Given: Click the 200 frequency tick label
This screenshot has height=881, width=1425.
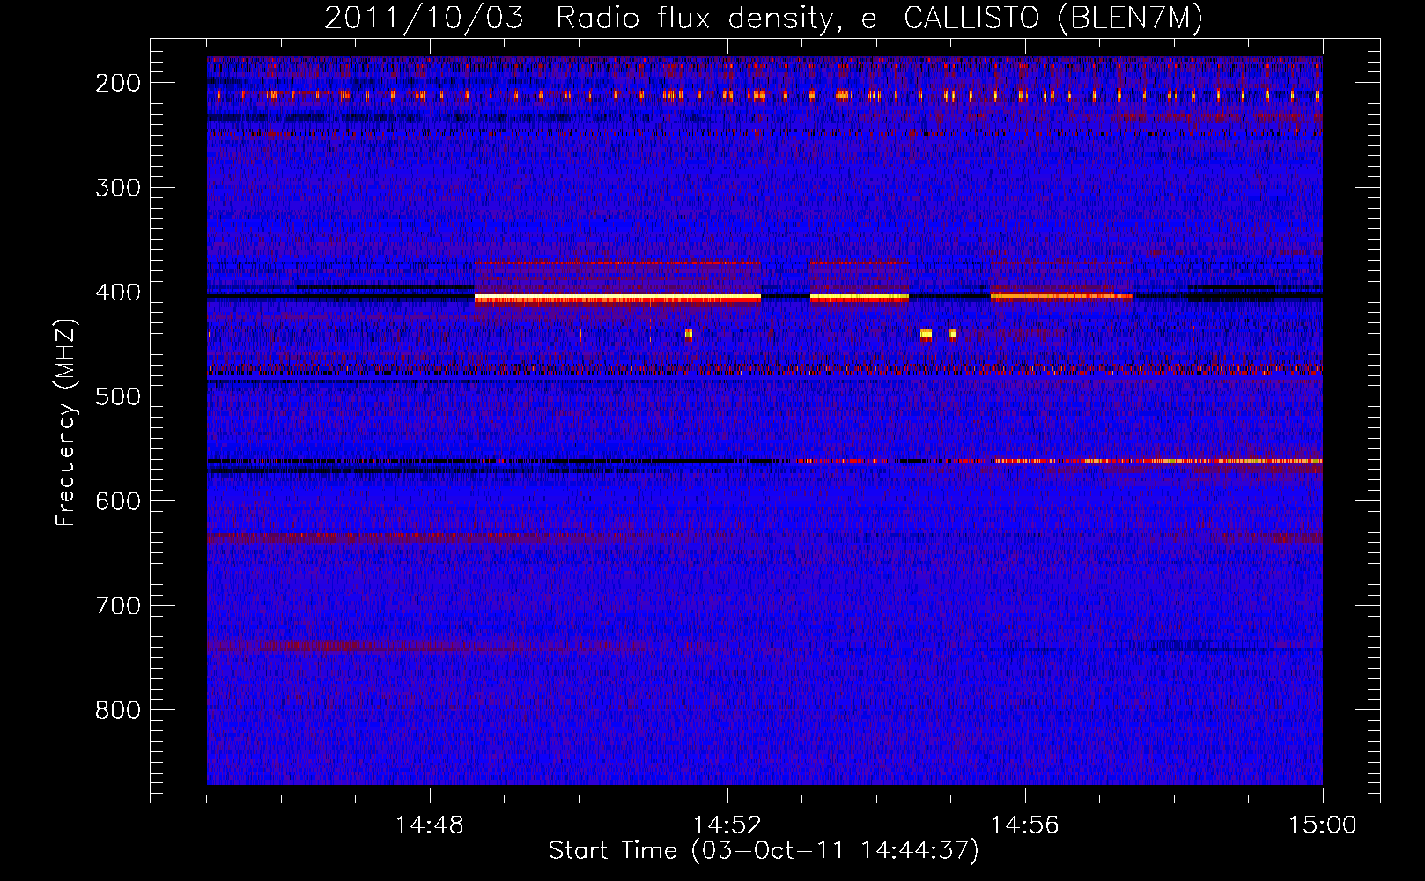Looking at the screenshot, I should pos(118,83).
